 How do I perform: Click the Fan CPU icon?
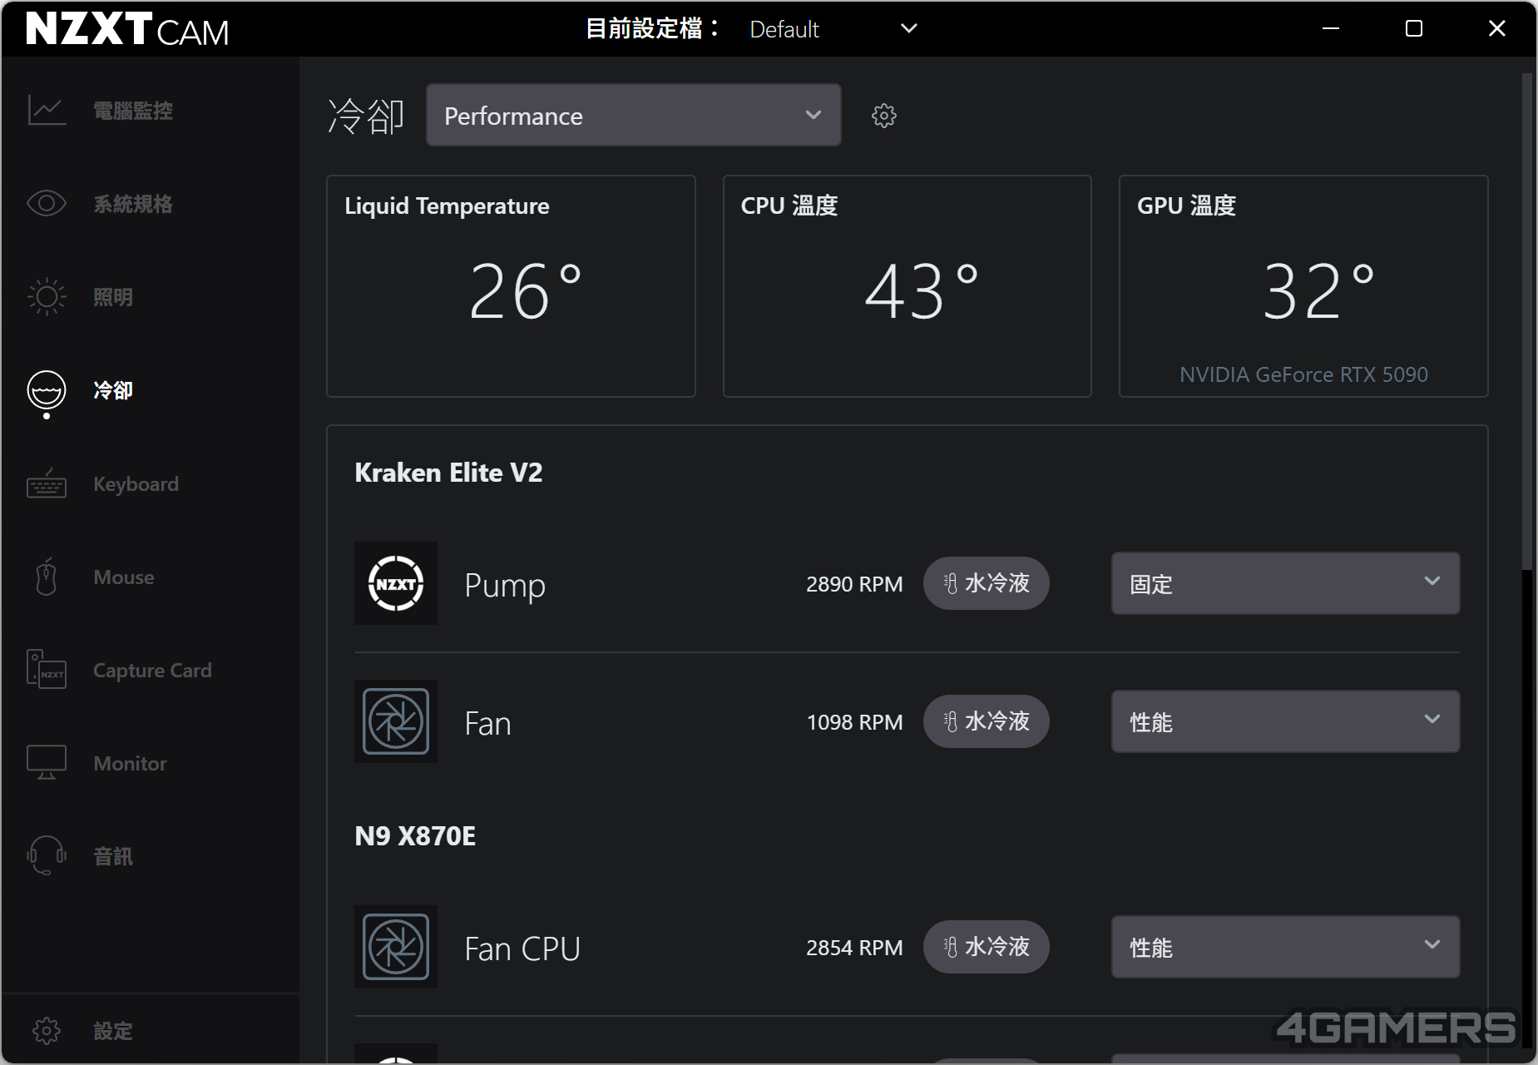[396, 947]
